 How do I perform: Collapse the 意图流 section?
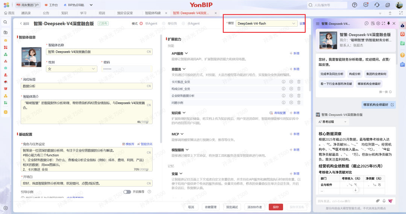click(184, 69)
